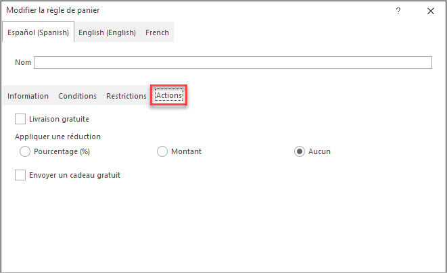Choose the Pourcentage (%) radio button
447x273 pixels.
25,151
